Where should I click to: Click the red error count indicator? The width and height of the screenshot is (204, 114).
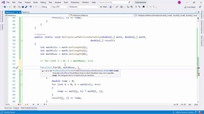coord(19,104)
